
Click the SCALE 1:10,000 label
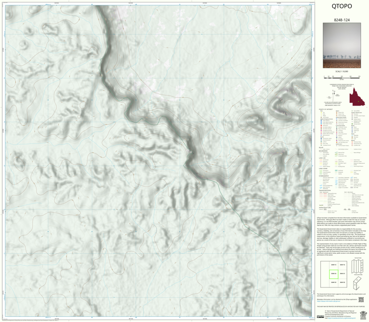[x=342, y=72]
